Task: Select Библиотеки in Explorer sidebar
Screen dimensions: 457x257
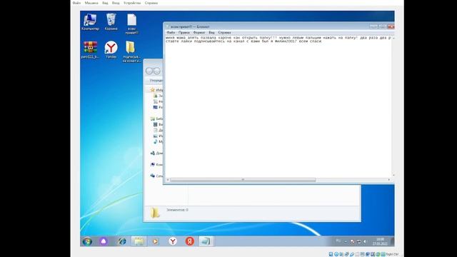Action: 157,119
